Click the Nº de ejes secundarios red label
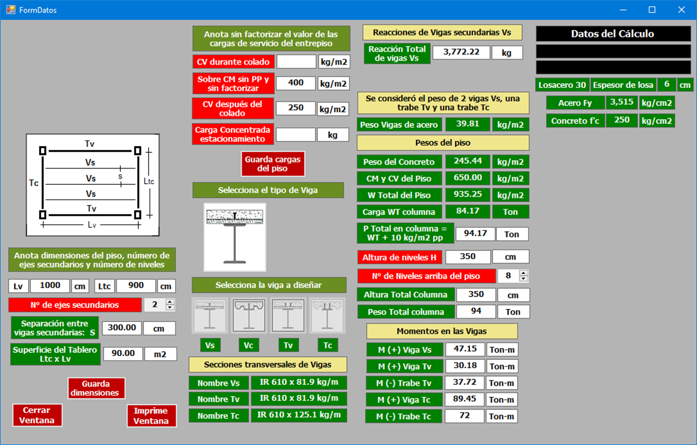 coord(75,305)
